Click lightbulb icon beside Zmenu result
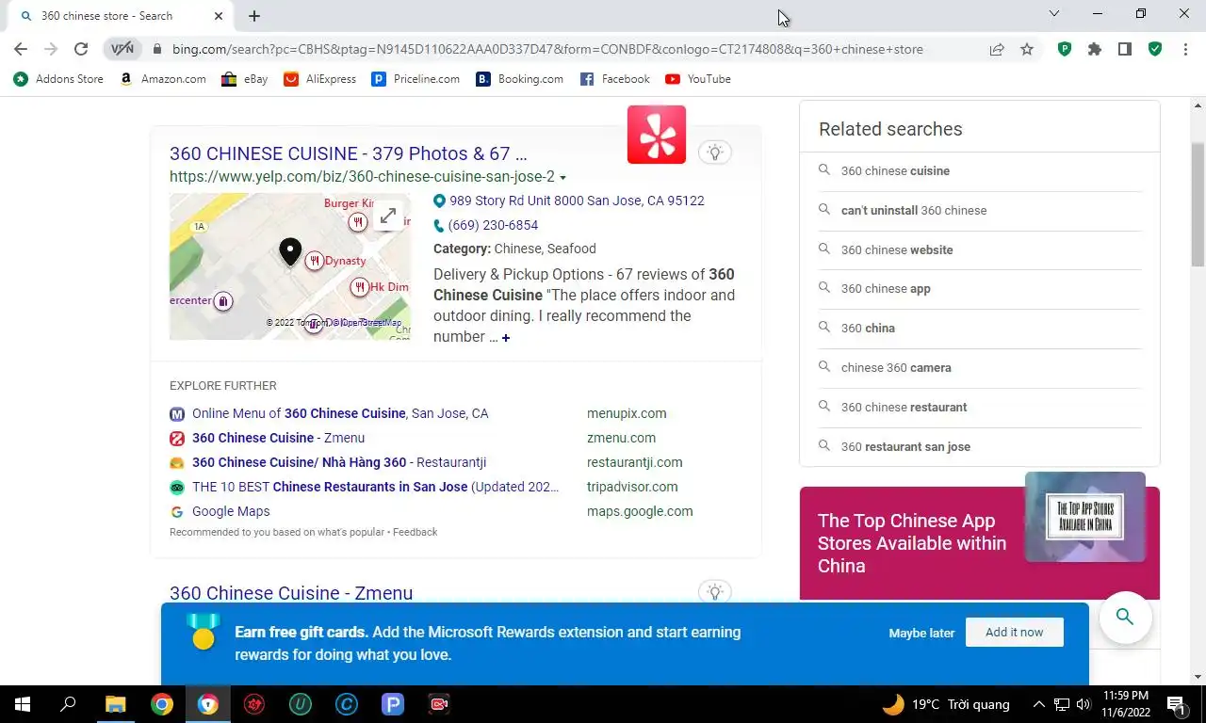 pos(715,592)
